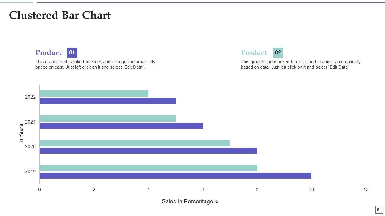
Task: Select the purple bar for 2022
Action: [107, 101]
